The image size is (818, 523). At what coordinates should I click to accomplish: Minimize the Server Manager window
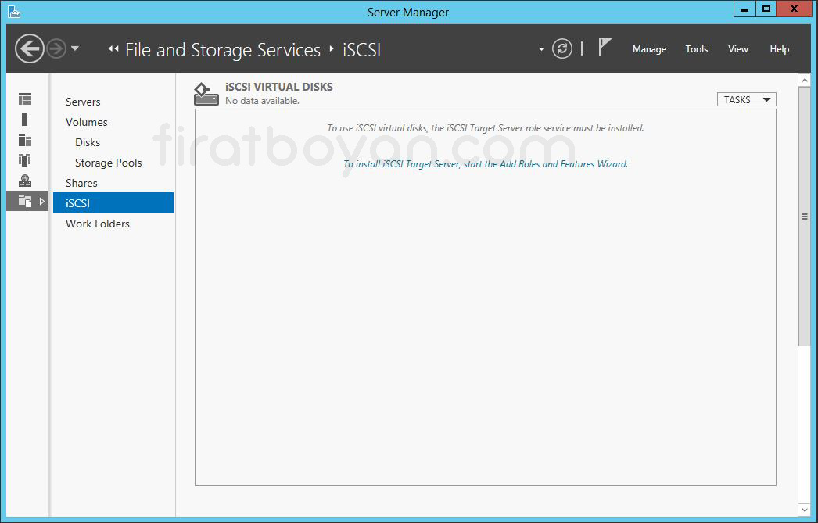coord(744,9)
